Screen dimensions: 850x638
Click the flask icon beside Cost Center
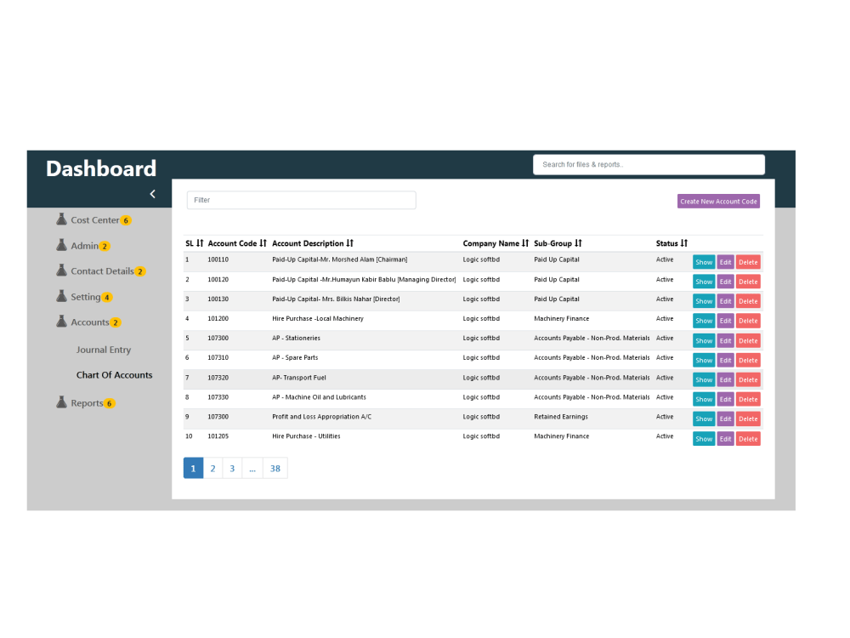pos(62,219)
